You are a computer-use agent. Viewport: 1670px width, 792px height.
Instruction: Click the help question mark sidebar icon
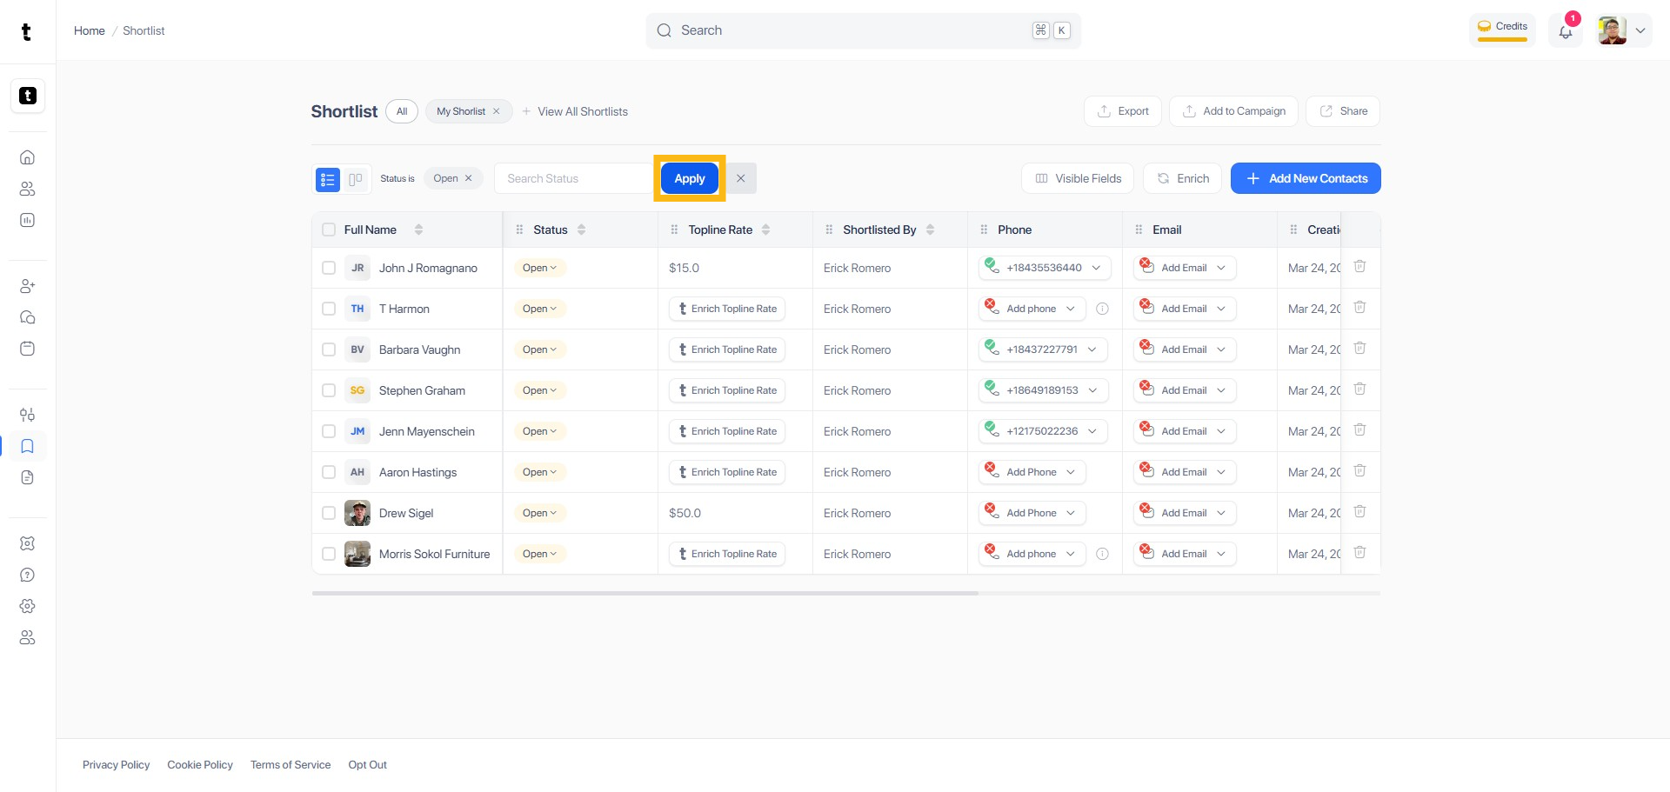pos(27,575)
